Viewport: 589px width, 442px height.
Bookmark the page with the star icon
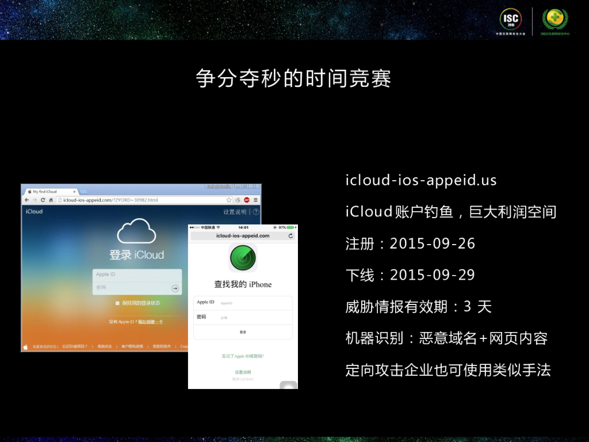(x=229, y=200)
